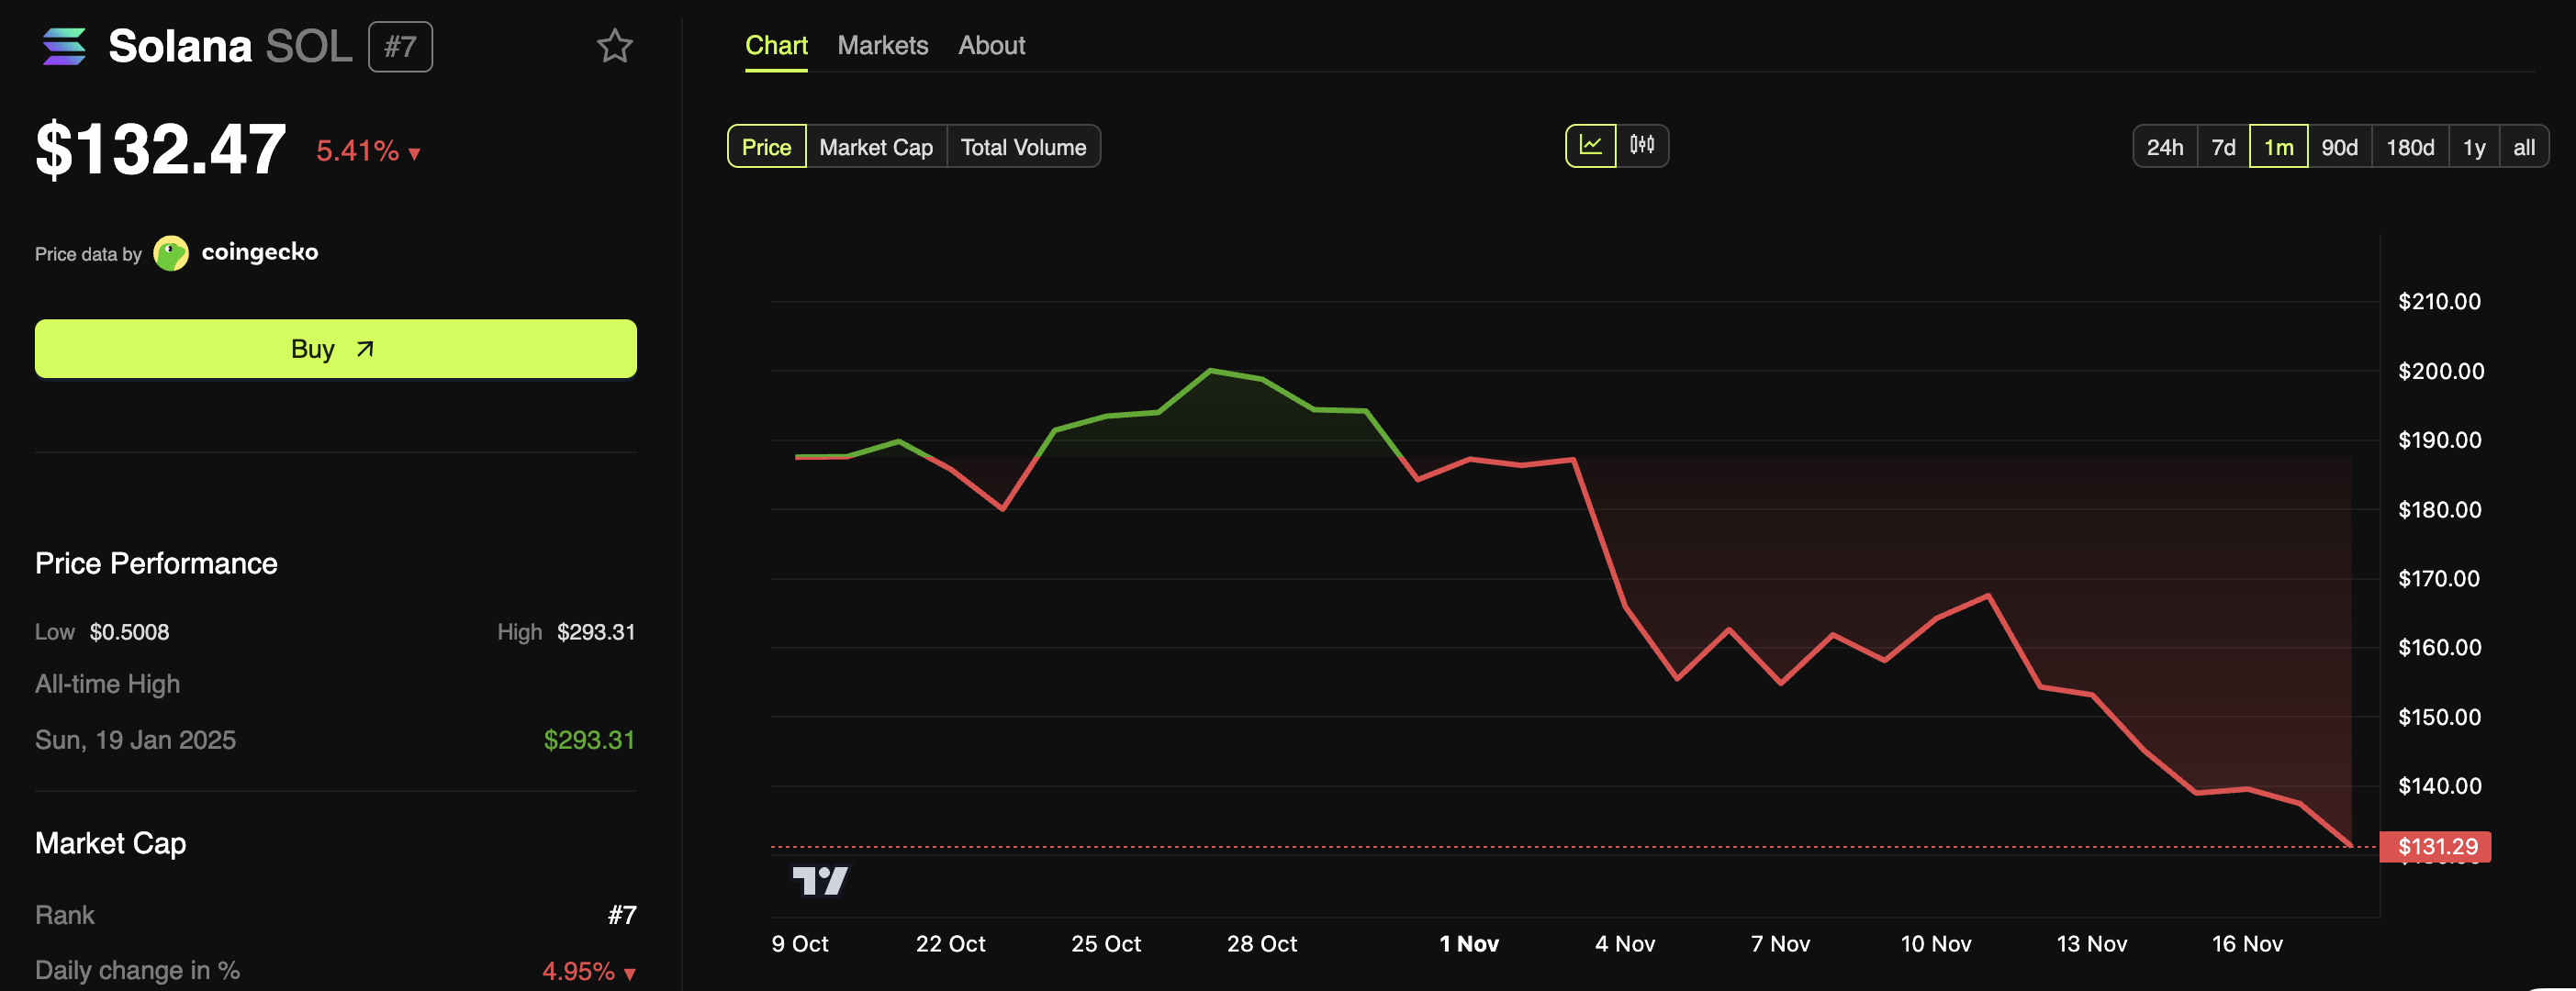
Task: Click the arrow icon on Buy button
Action: [x=365, y=349]
